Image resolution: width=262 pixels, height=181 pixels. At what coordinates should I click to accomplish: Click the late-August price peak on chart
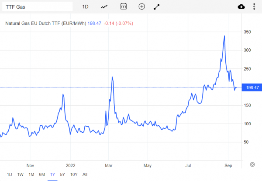click(224, 36)
